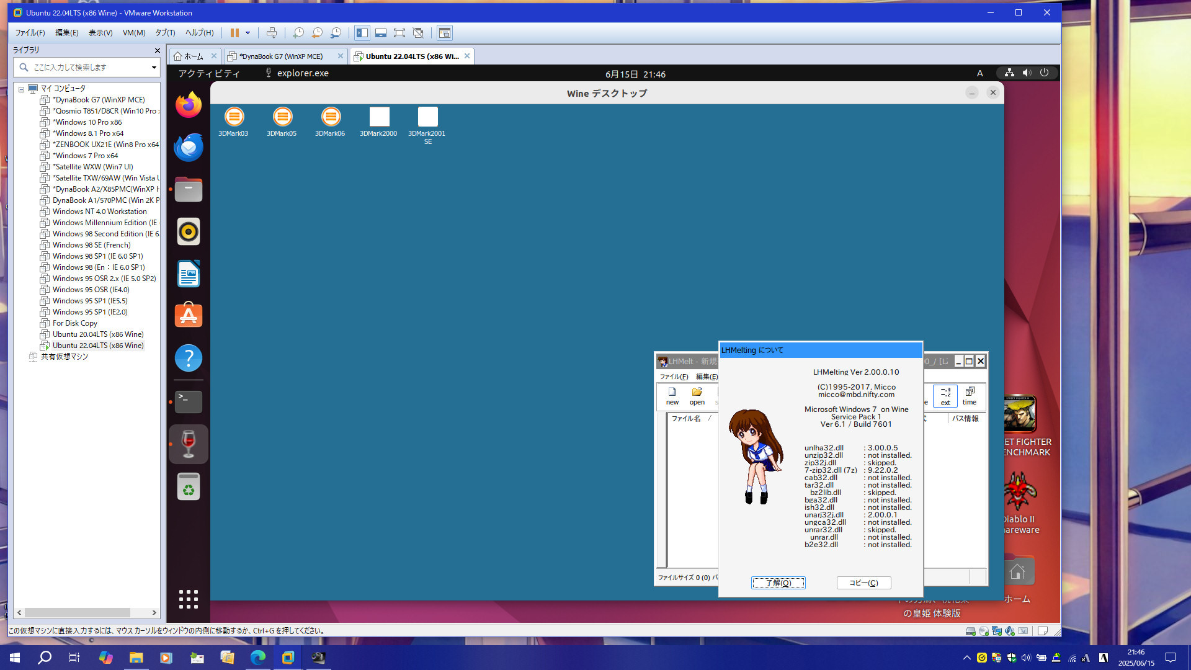
Task: Open the snapshot manager toolbar icon
Action: (x=336, y=33)
